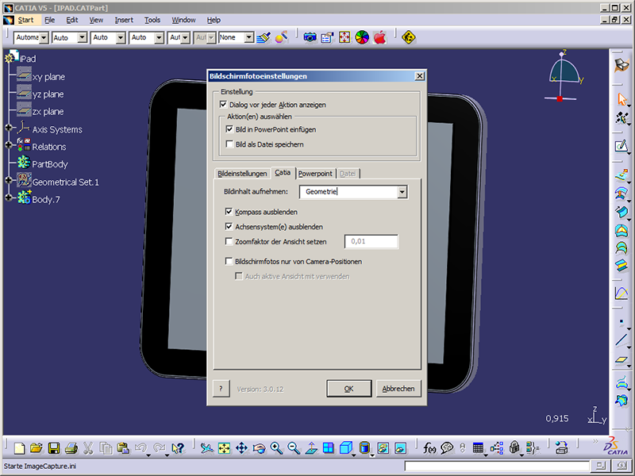Click the Open folder icon

point(36,447)
